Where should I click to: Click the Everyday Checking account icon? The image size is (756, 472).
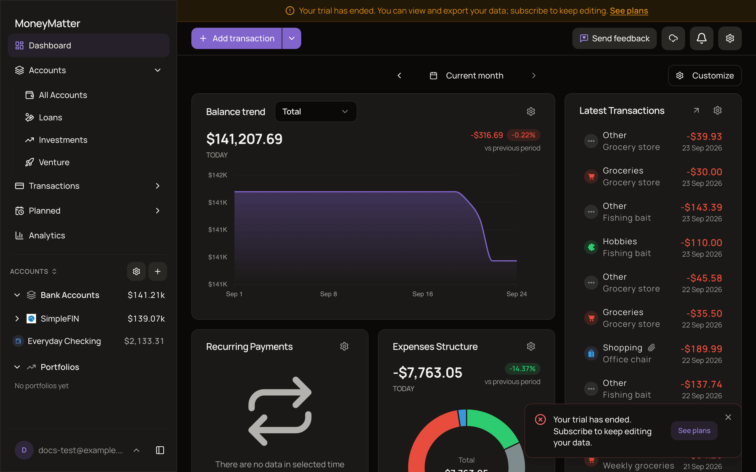click(x=18, y=341)
